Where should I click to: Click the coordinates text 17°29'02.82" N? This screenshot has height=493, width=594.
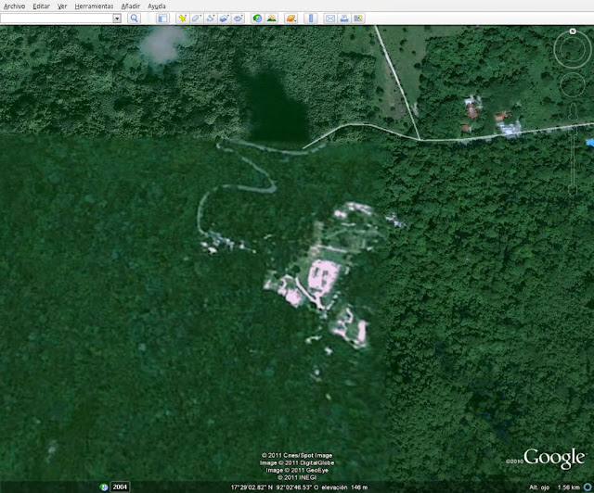tap(252, 487)
